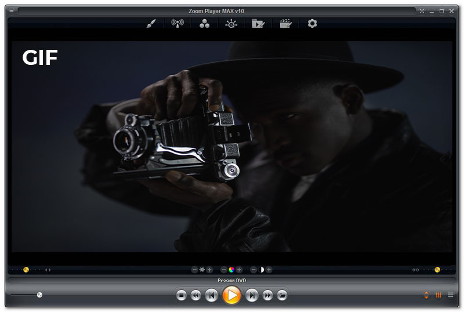Increase contrast with the plus button
464x312 pixels.
point(269,270)
